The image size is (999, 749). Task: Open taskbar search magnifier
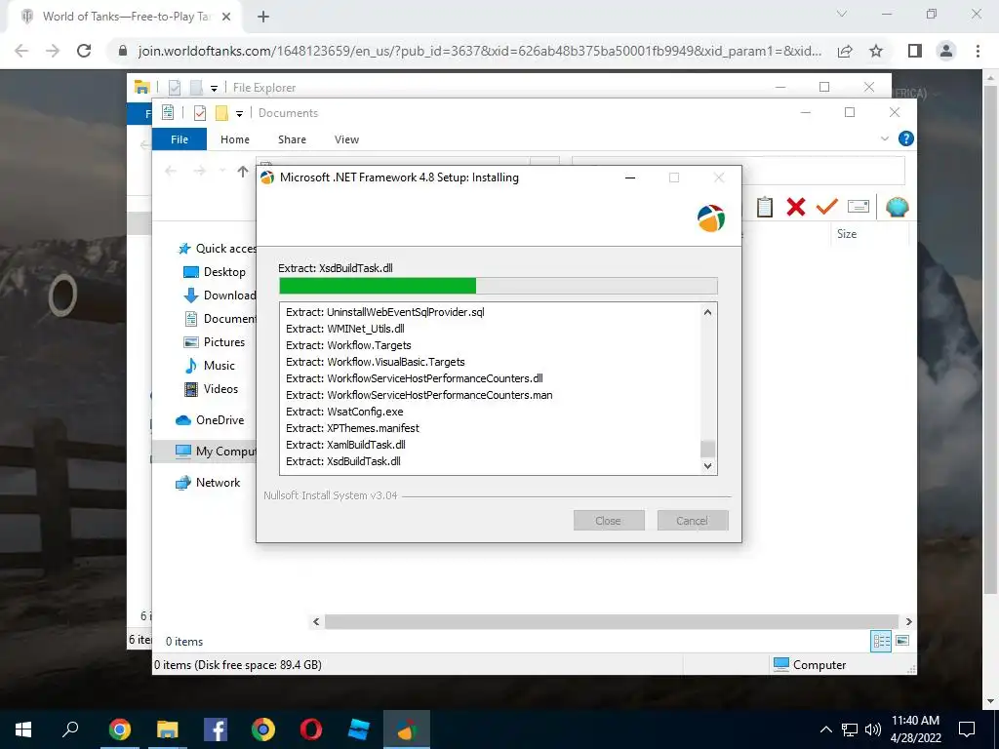[70, 729]
